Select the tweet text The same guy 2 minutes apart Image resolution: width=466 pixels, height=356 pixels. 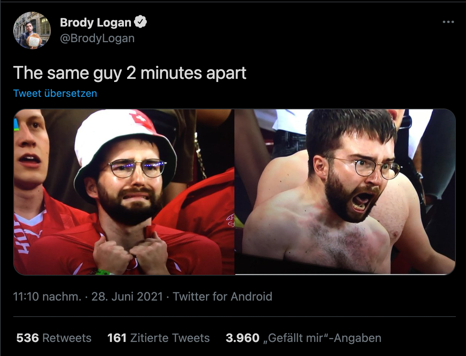(130, 73)
